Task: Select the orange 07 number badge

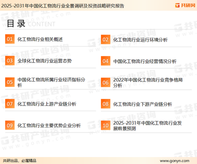Action: pos(10,104)
